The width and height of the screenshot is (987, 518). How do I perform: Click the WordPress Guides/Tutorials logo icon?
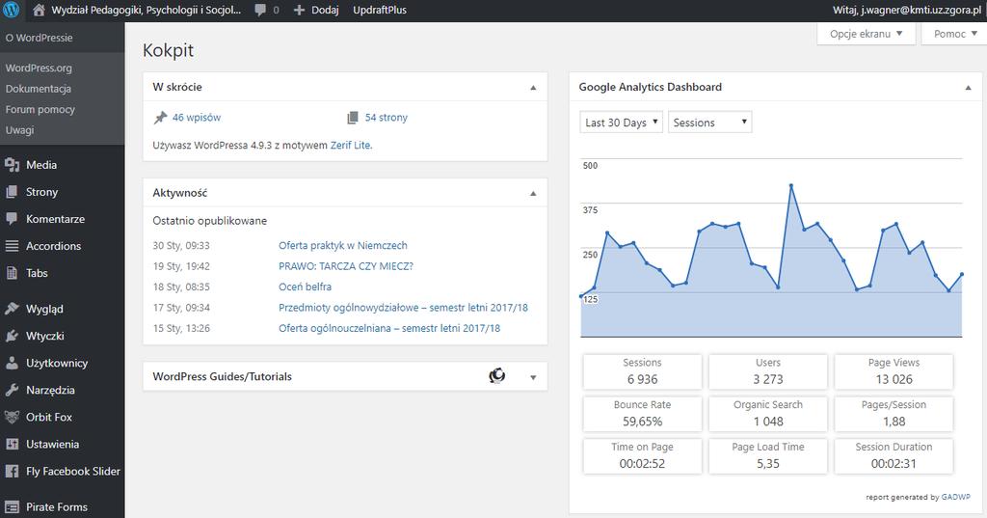tap(497, 376)
